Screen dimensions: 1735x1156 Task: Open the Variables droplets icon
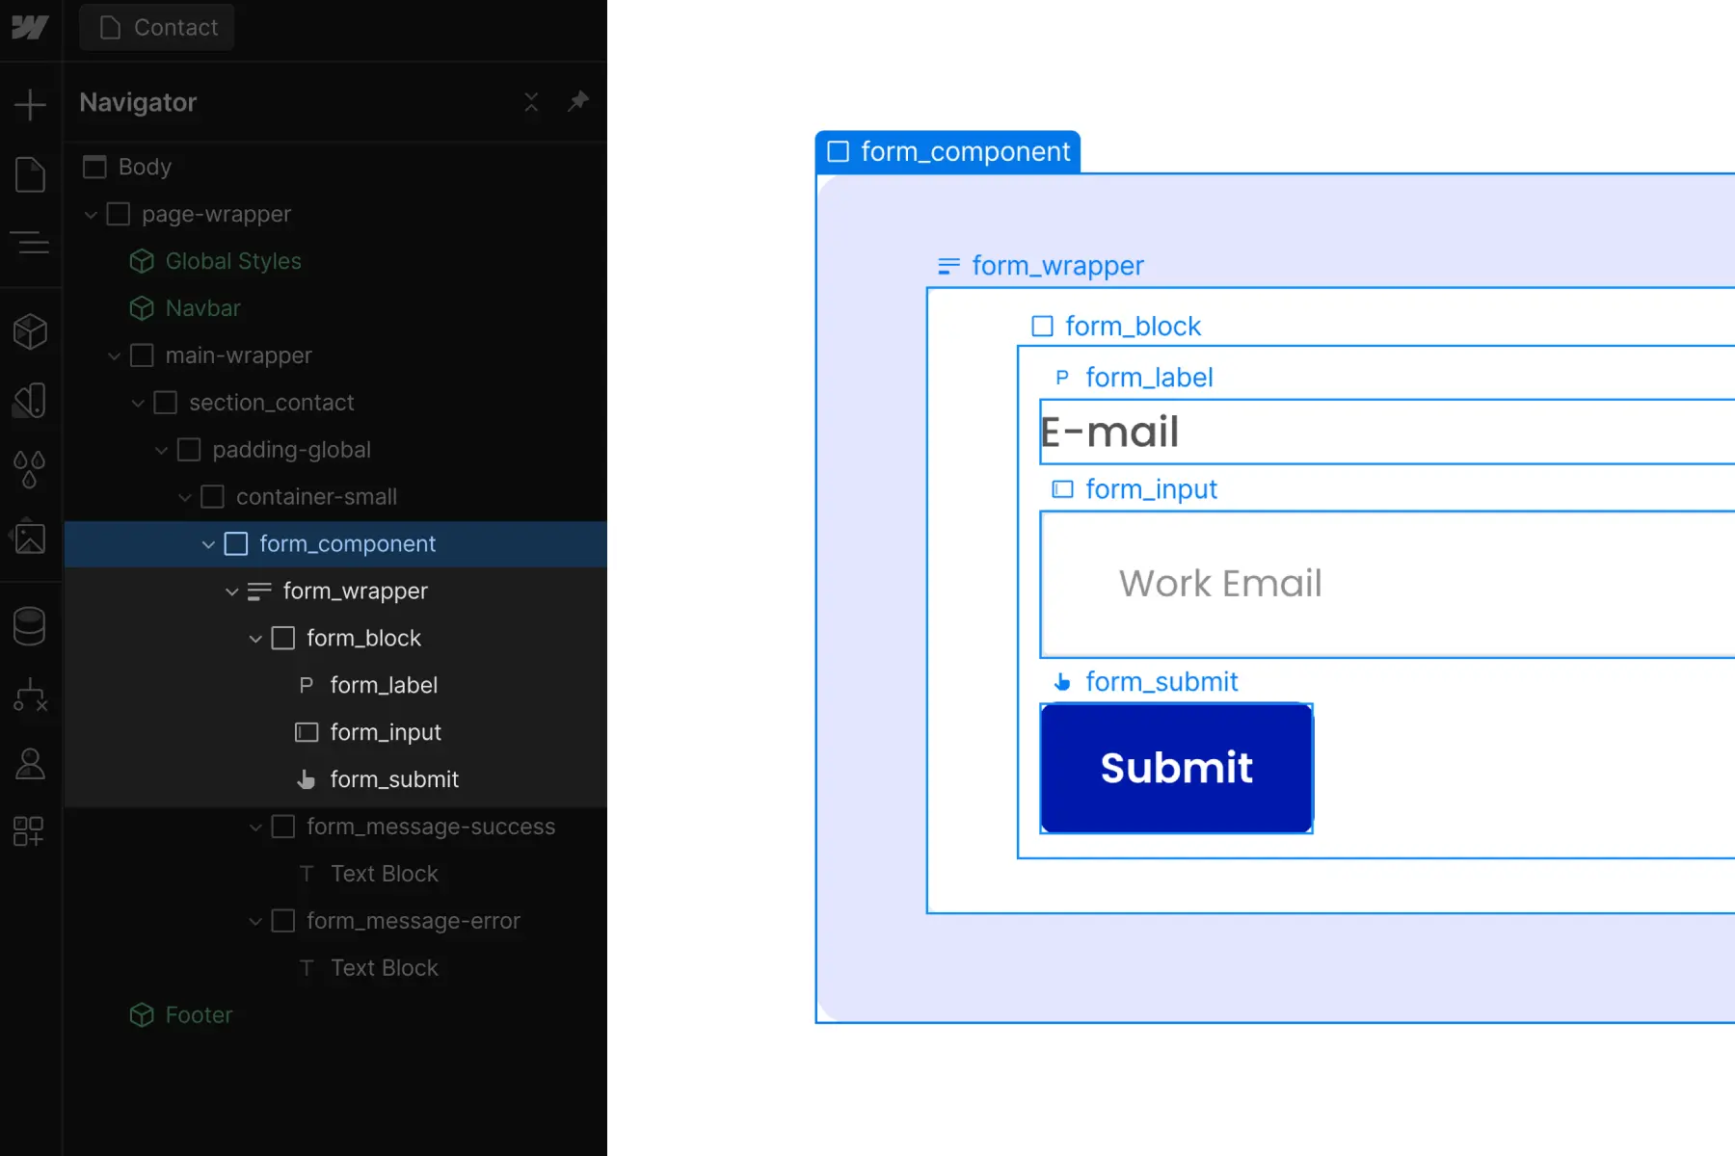coord(30,469)
